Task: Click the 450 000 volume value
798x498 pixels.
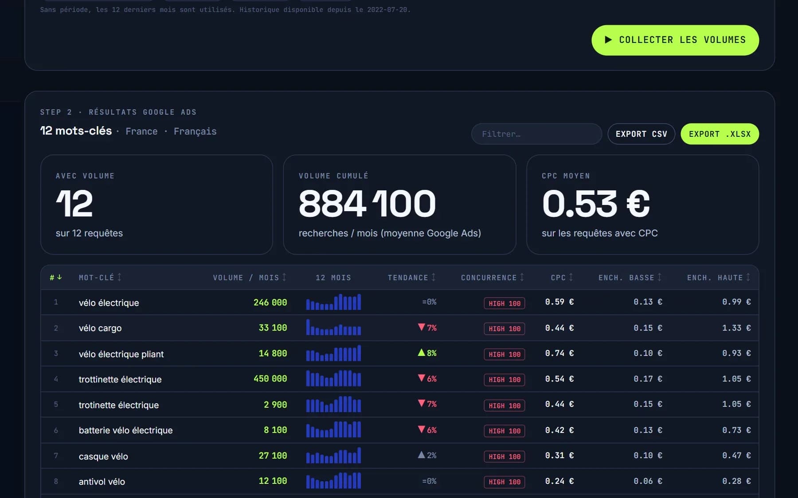Action: [270, 378]
